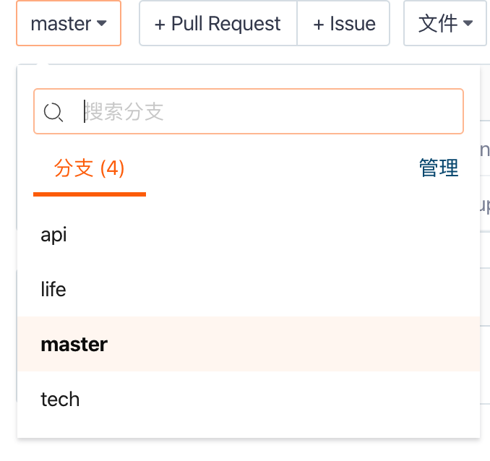
Task: Click the caret arrow beside master
Action: [102, 24]
